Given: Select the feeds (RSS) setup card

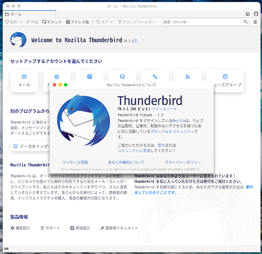Looking at the screenshot, I should (188, 75).
